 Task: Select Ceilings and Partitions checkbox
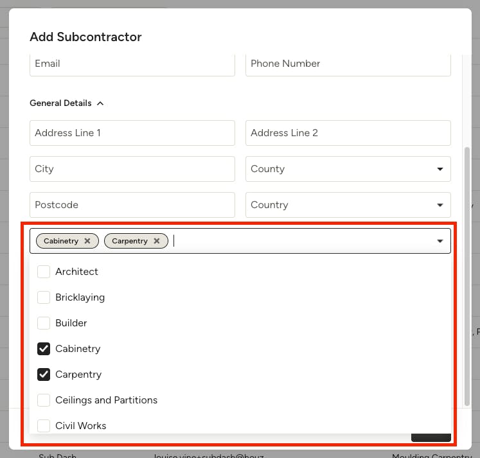coord(44,400)
